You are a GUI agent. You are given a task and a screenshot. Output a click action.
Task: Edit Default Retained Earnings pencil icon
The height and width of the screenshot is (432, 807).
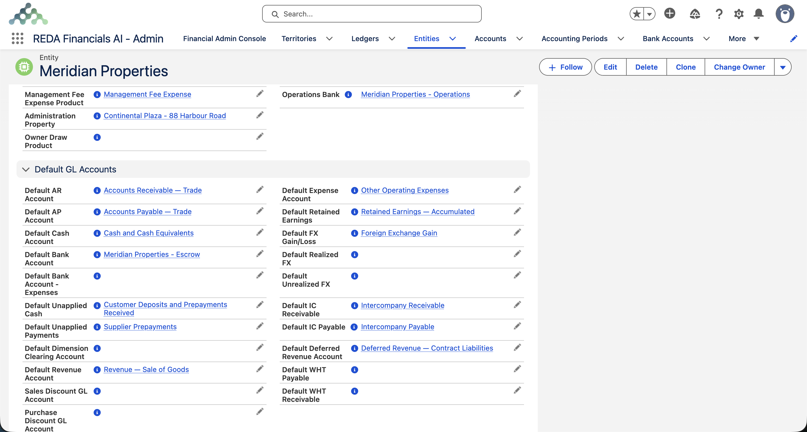(x=517, y=211)
